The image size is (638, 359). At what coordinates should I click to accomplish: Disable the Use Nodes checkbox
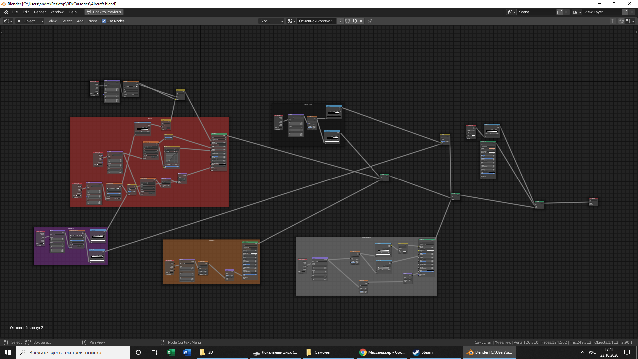tap(104, 21)
